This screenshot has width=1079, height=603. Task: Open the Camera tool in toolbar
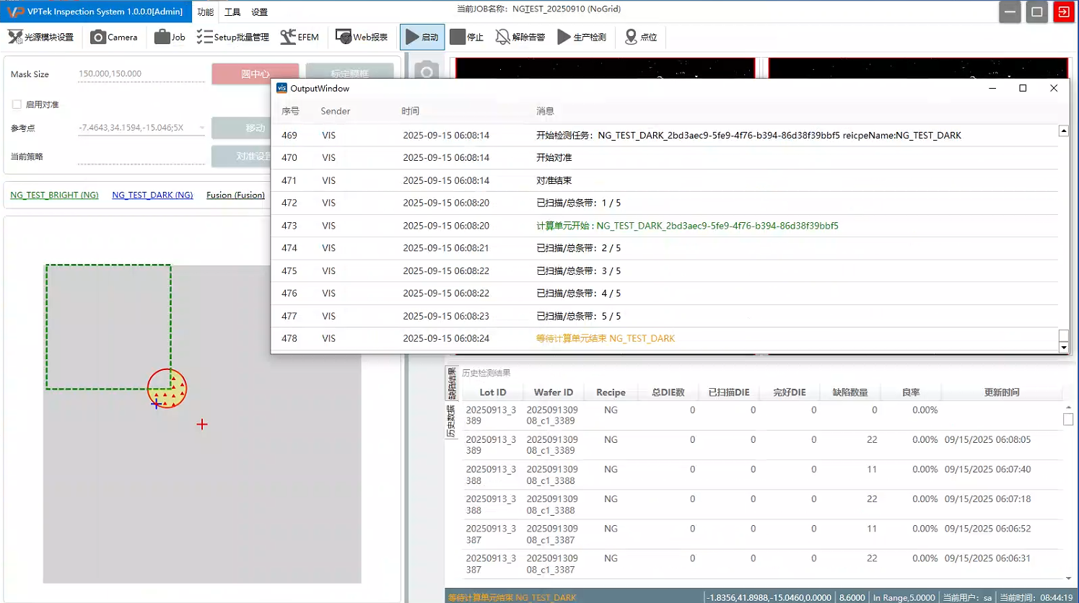pos(114,37)
